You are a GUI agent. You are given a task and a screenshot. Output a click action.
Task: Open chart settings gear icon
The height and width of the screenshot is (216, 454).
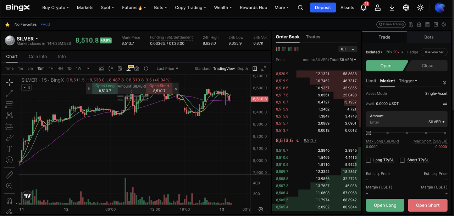coord(261,209)
